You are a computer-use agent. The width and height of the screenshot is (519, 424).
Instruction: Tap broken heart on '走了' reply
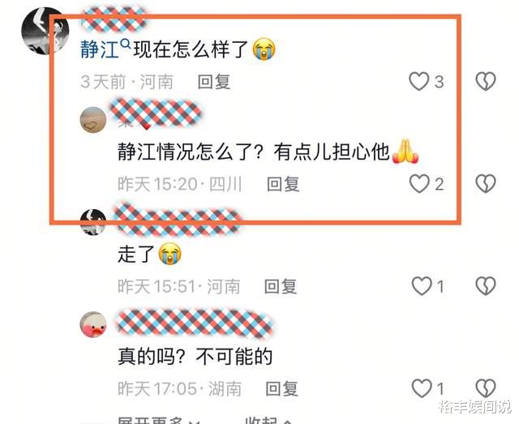[x=486, y=286]
